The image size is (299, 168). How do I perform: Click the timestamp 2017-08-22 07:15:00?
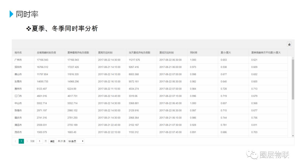171,96
